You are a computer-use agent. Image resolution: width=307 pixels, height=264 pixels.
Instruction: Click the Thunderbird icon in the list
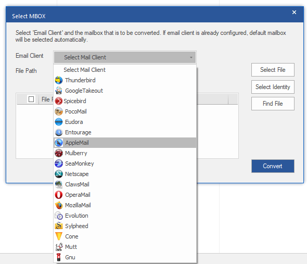[x=59, y=80]
